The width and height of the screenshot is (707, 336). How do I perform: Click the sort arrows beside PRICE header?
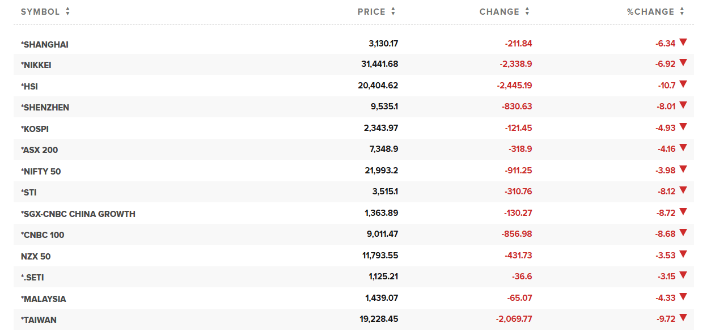click(x=393, y=11)
